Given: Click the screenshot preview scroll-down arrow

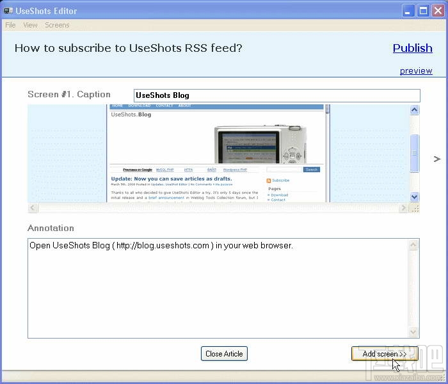Looking at the screenshot, I should tap(415, 196).
